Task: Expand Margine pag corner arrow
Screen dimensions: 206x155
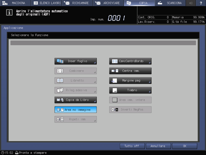Action: click(x=149, y=82)
